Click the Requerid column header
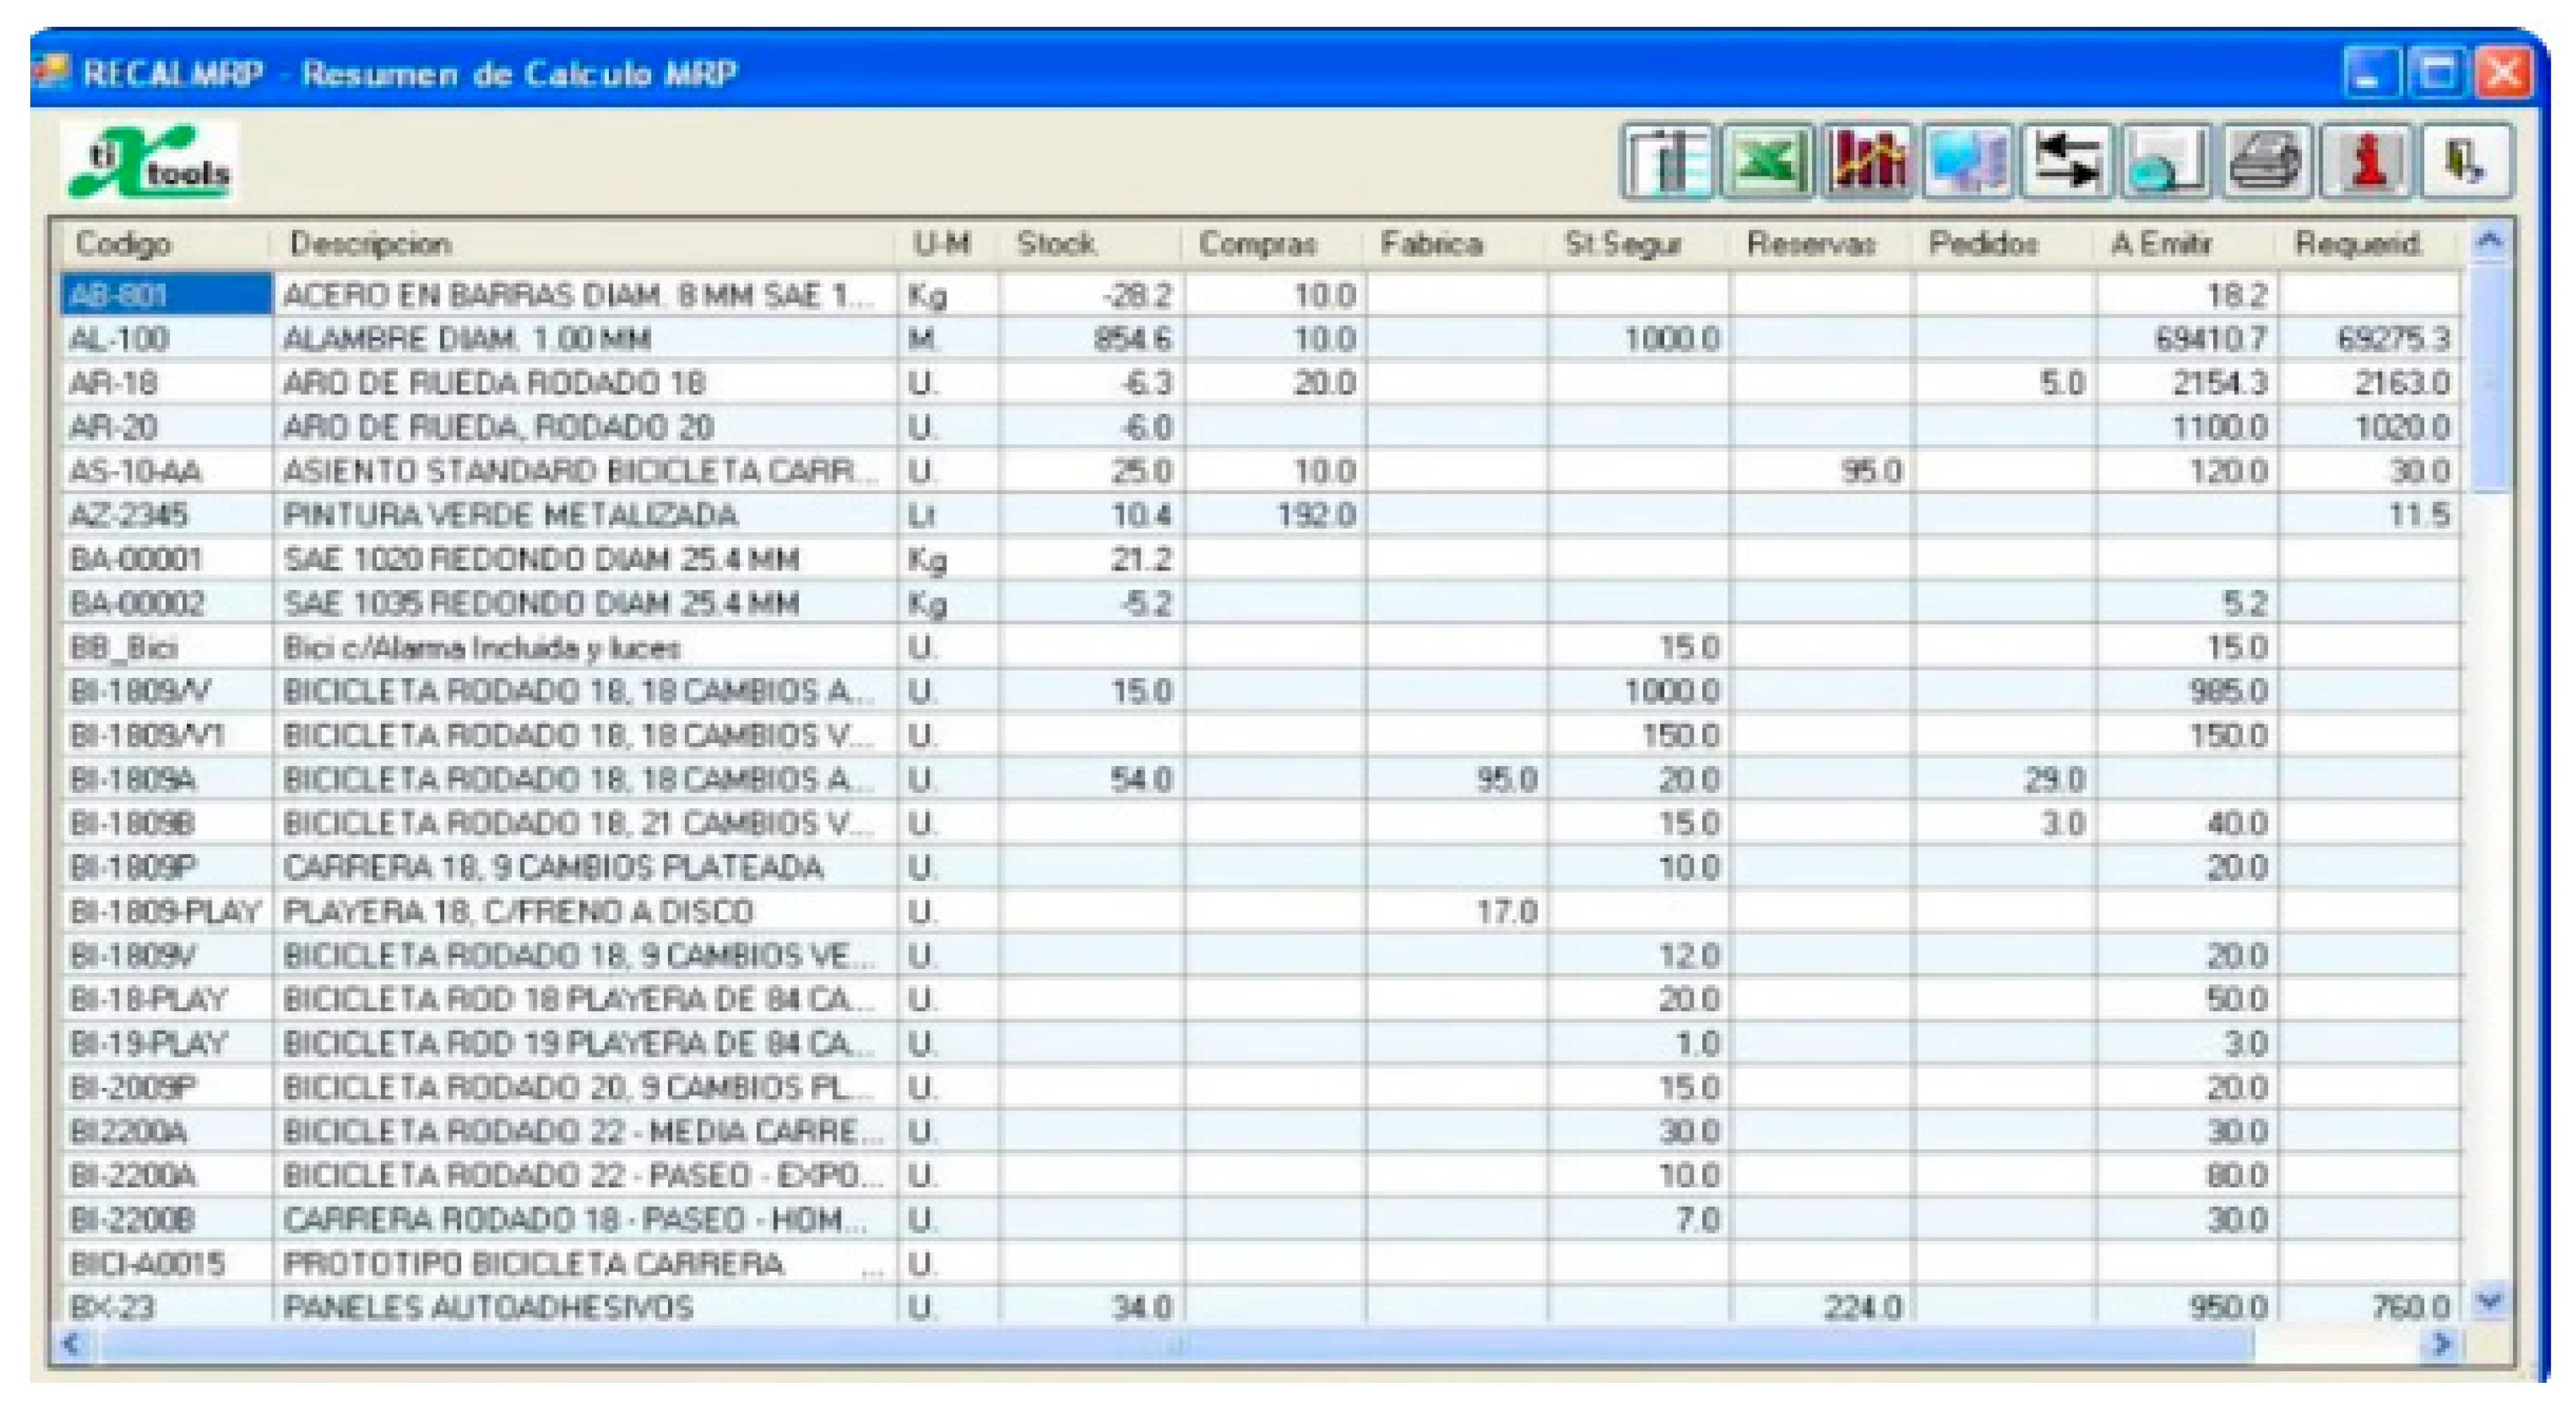 point(2370,244)
